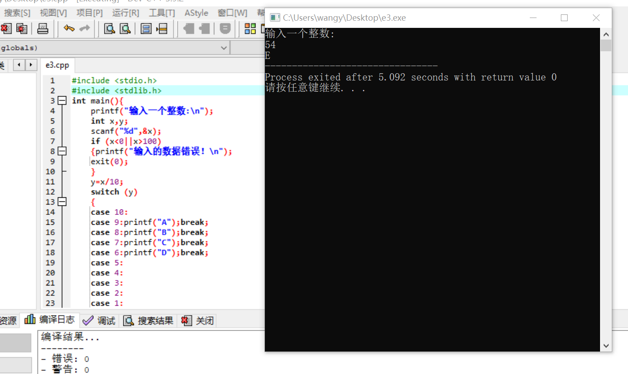Screen dimensions: 628x374
Task: Open the e3.exe console window system icon
Action: tap(274, 18)
